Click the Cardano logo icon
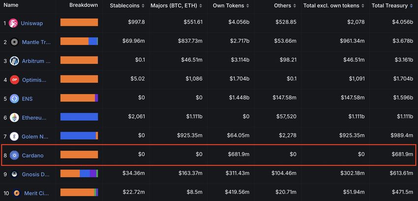Image resolution: width=418 pixels, height=201 pixels. point(14,155)
